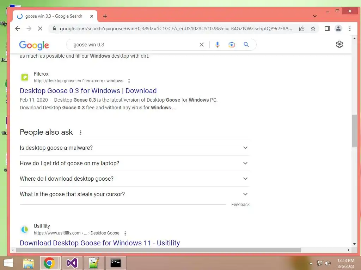Click the Filerox favicon
Image resolution: width=361 pixels, height=270 pixels.
[25, 77]
